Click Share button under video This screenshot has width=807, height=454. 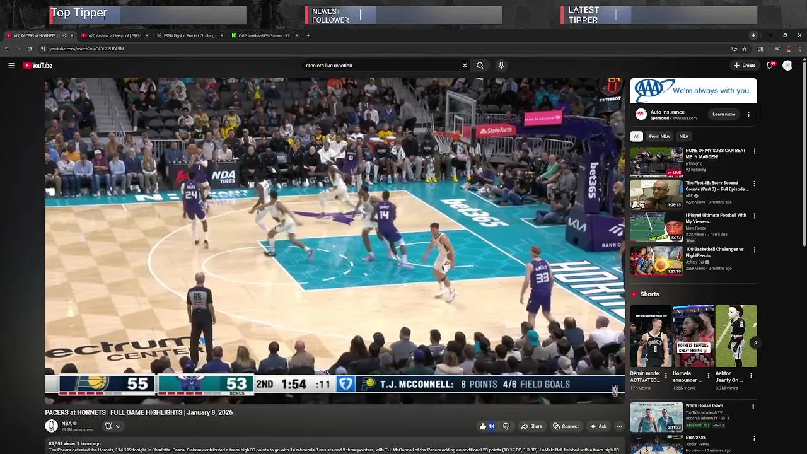click(531, 426)
